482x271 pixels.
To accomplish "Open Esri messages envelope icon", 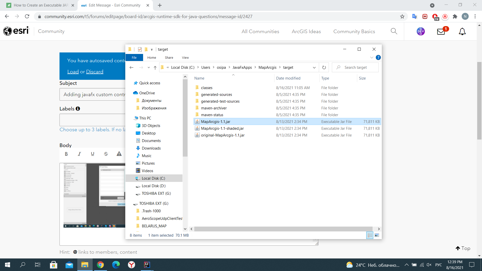I will point(441,32).
